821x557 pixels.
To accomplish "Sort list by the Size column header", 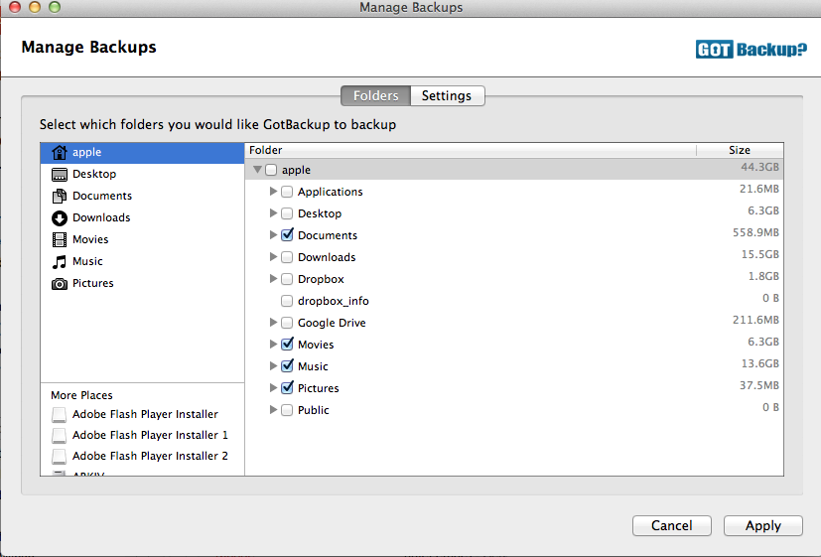I will (740, 151).
